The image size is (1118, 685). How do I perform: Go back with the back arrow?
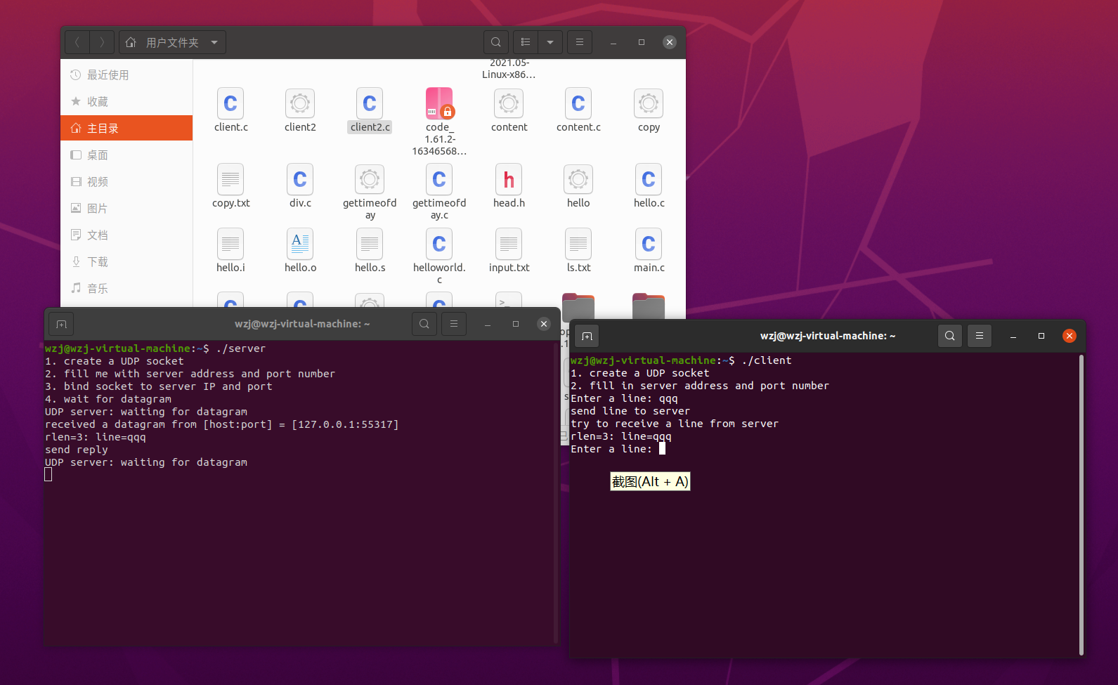(x=77, y=42)
